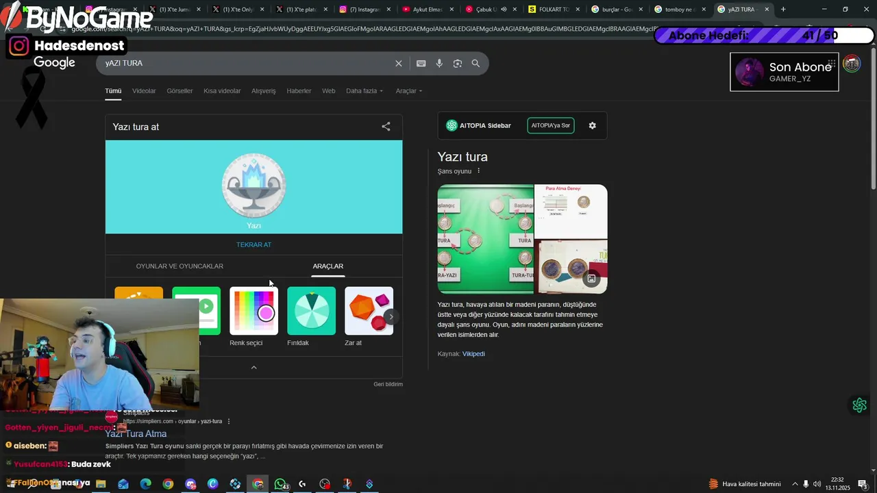Switch to the Web tab

pyautogui.click(x=329, y=91)
